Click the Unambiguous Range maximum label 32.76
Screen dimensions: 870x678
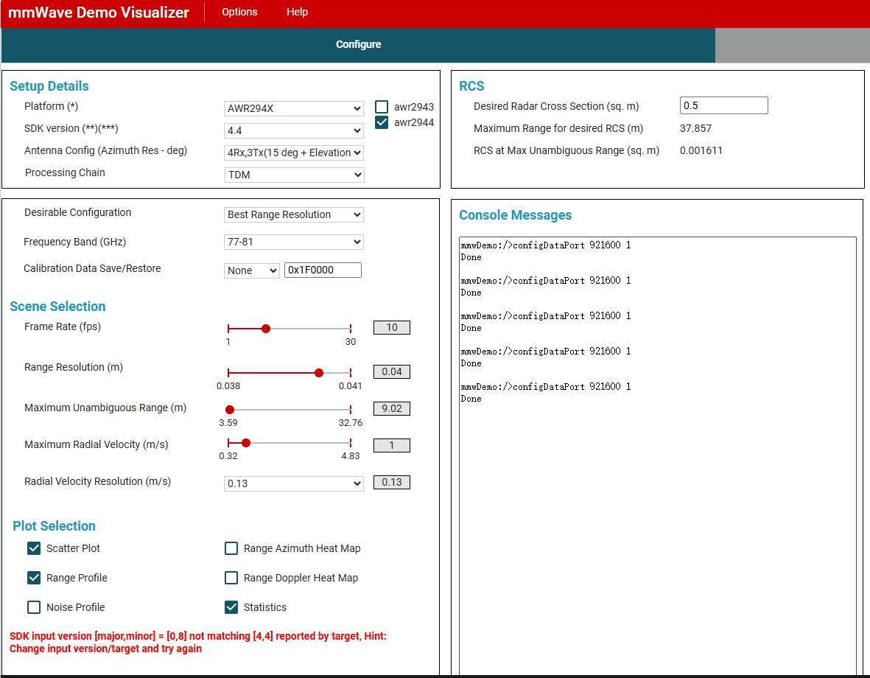click(x=351, y=423)
